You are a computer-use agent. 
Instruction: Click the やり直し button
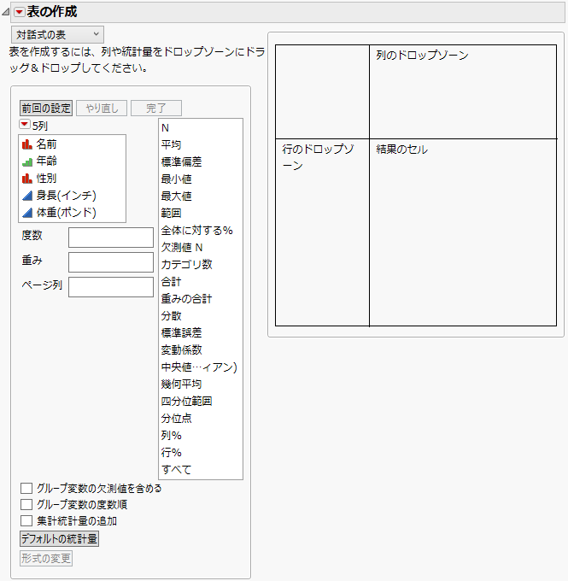tap(102, 109)
